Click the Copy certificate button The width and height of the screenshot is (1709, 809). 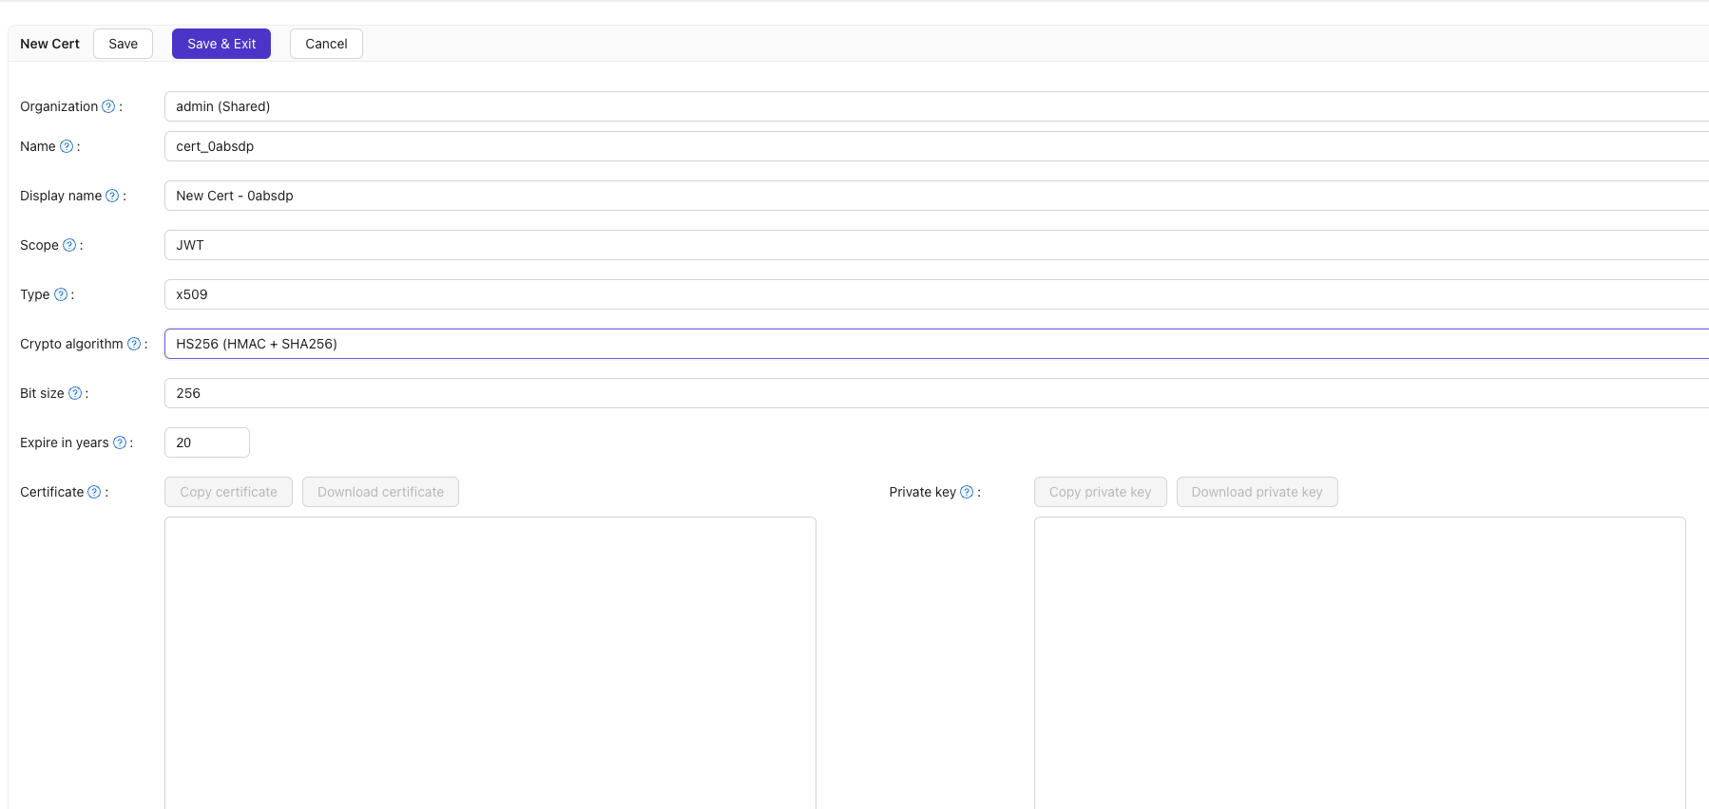click(228, 492)
